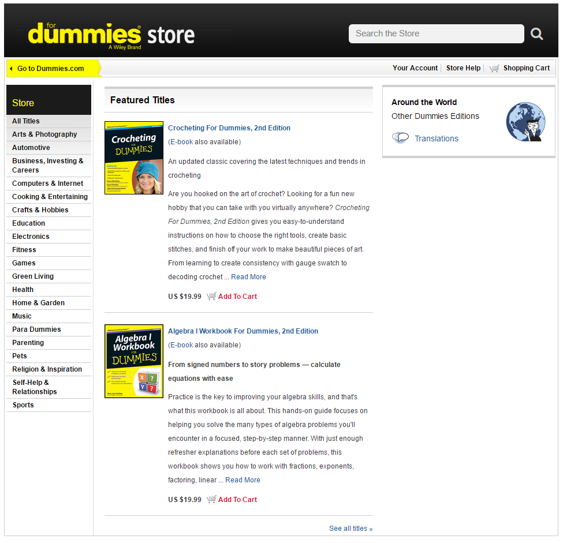Click the US $19.99 price for Crocheting

click(x=185, y=297)
